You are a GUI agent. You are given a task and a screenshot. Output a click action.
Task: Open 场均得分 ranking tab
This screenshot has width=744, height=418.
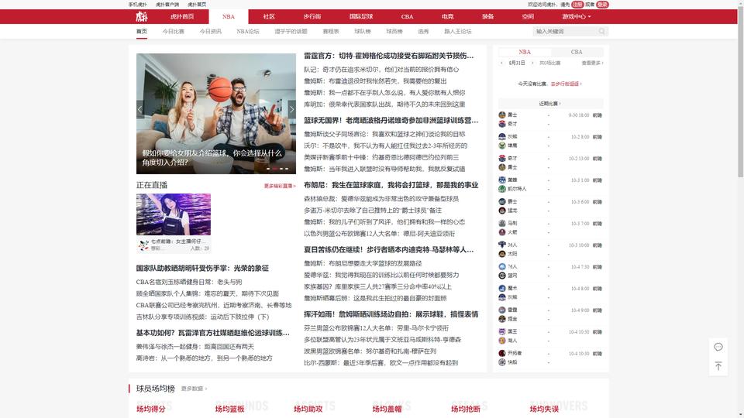(x=151, y=409)
